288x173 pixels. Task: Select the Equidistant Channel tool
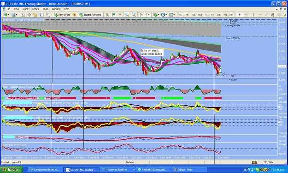point(273,15)
